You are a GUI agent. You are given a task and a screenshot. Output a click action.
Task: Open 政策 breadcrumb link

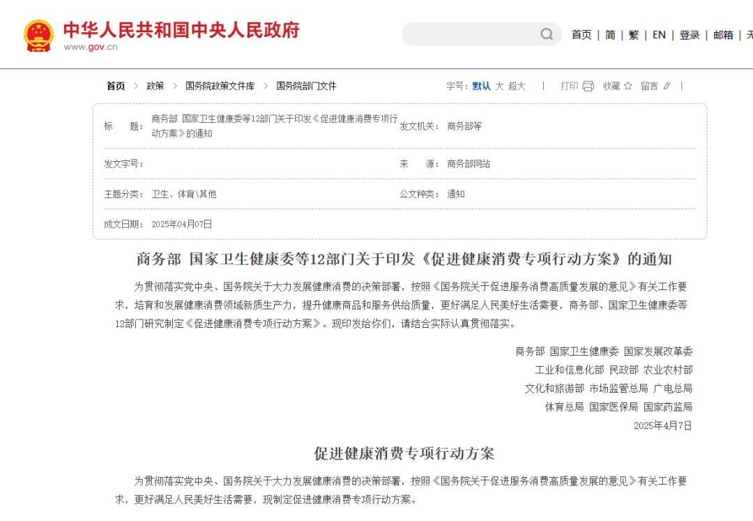(155, 86)
